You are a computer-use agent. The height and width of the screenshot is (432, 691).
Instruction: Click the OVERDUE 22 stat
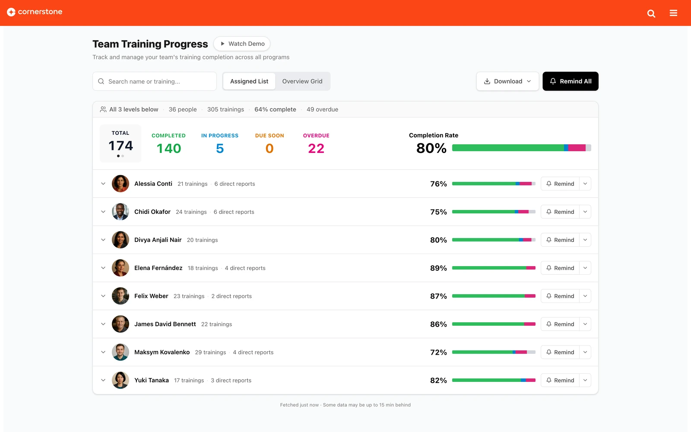coord(316,144)
